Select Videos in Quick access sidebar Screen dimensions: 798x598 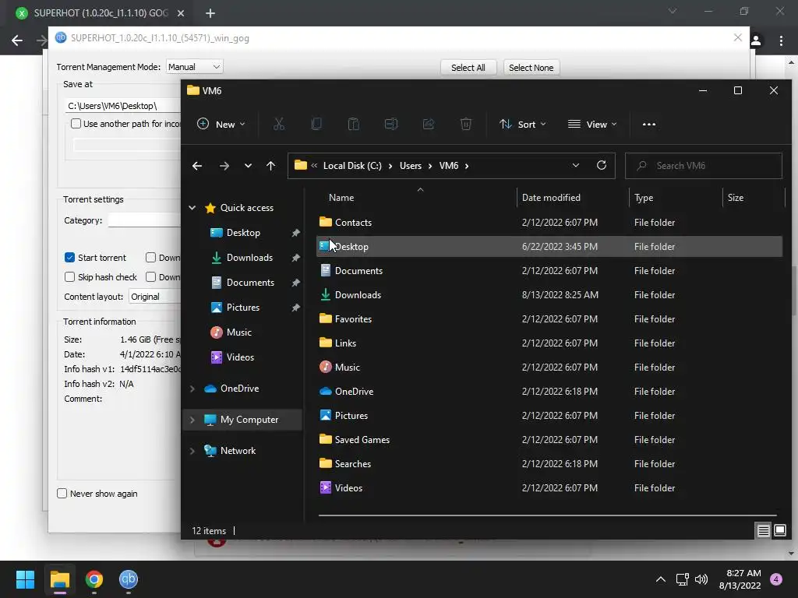click(x=240, y=357)
